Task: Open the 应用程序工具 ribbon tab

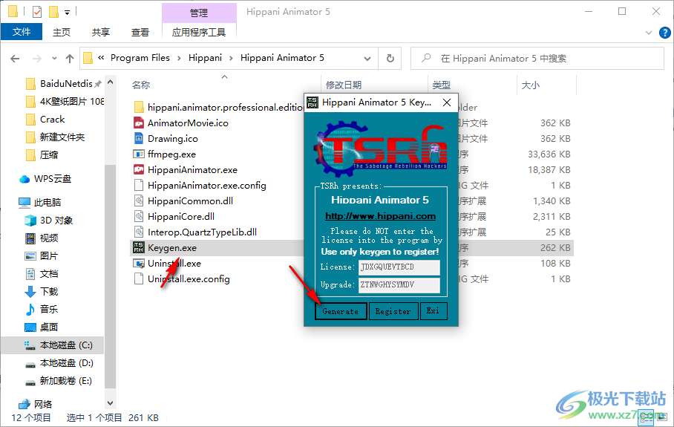Action: (x=199, y=32)
